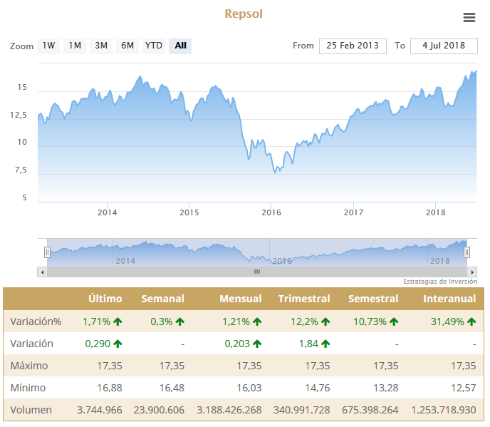The width and height of the screenshot is (490, 427).
Task: Click the right arrow of the navigator scrollbar
Action: click(x=472, y=272)
